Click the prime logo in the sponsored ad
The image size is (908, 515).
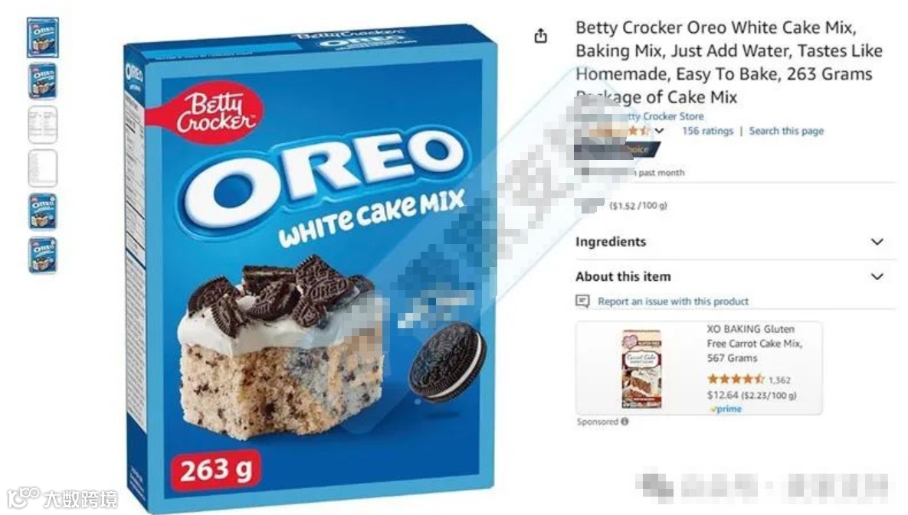[726, 409]
